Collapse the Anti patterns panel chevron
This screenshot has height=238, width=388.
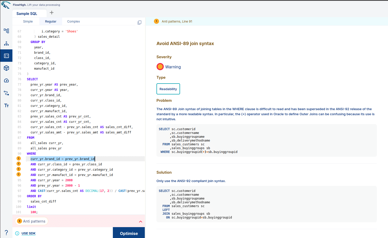tap(140, 222)
